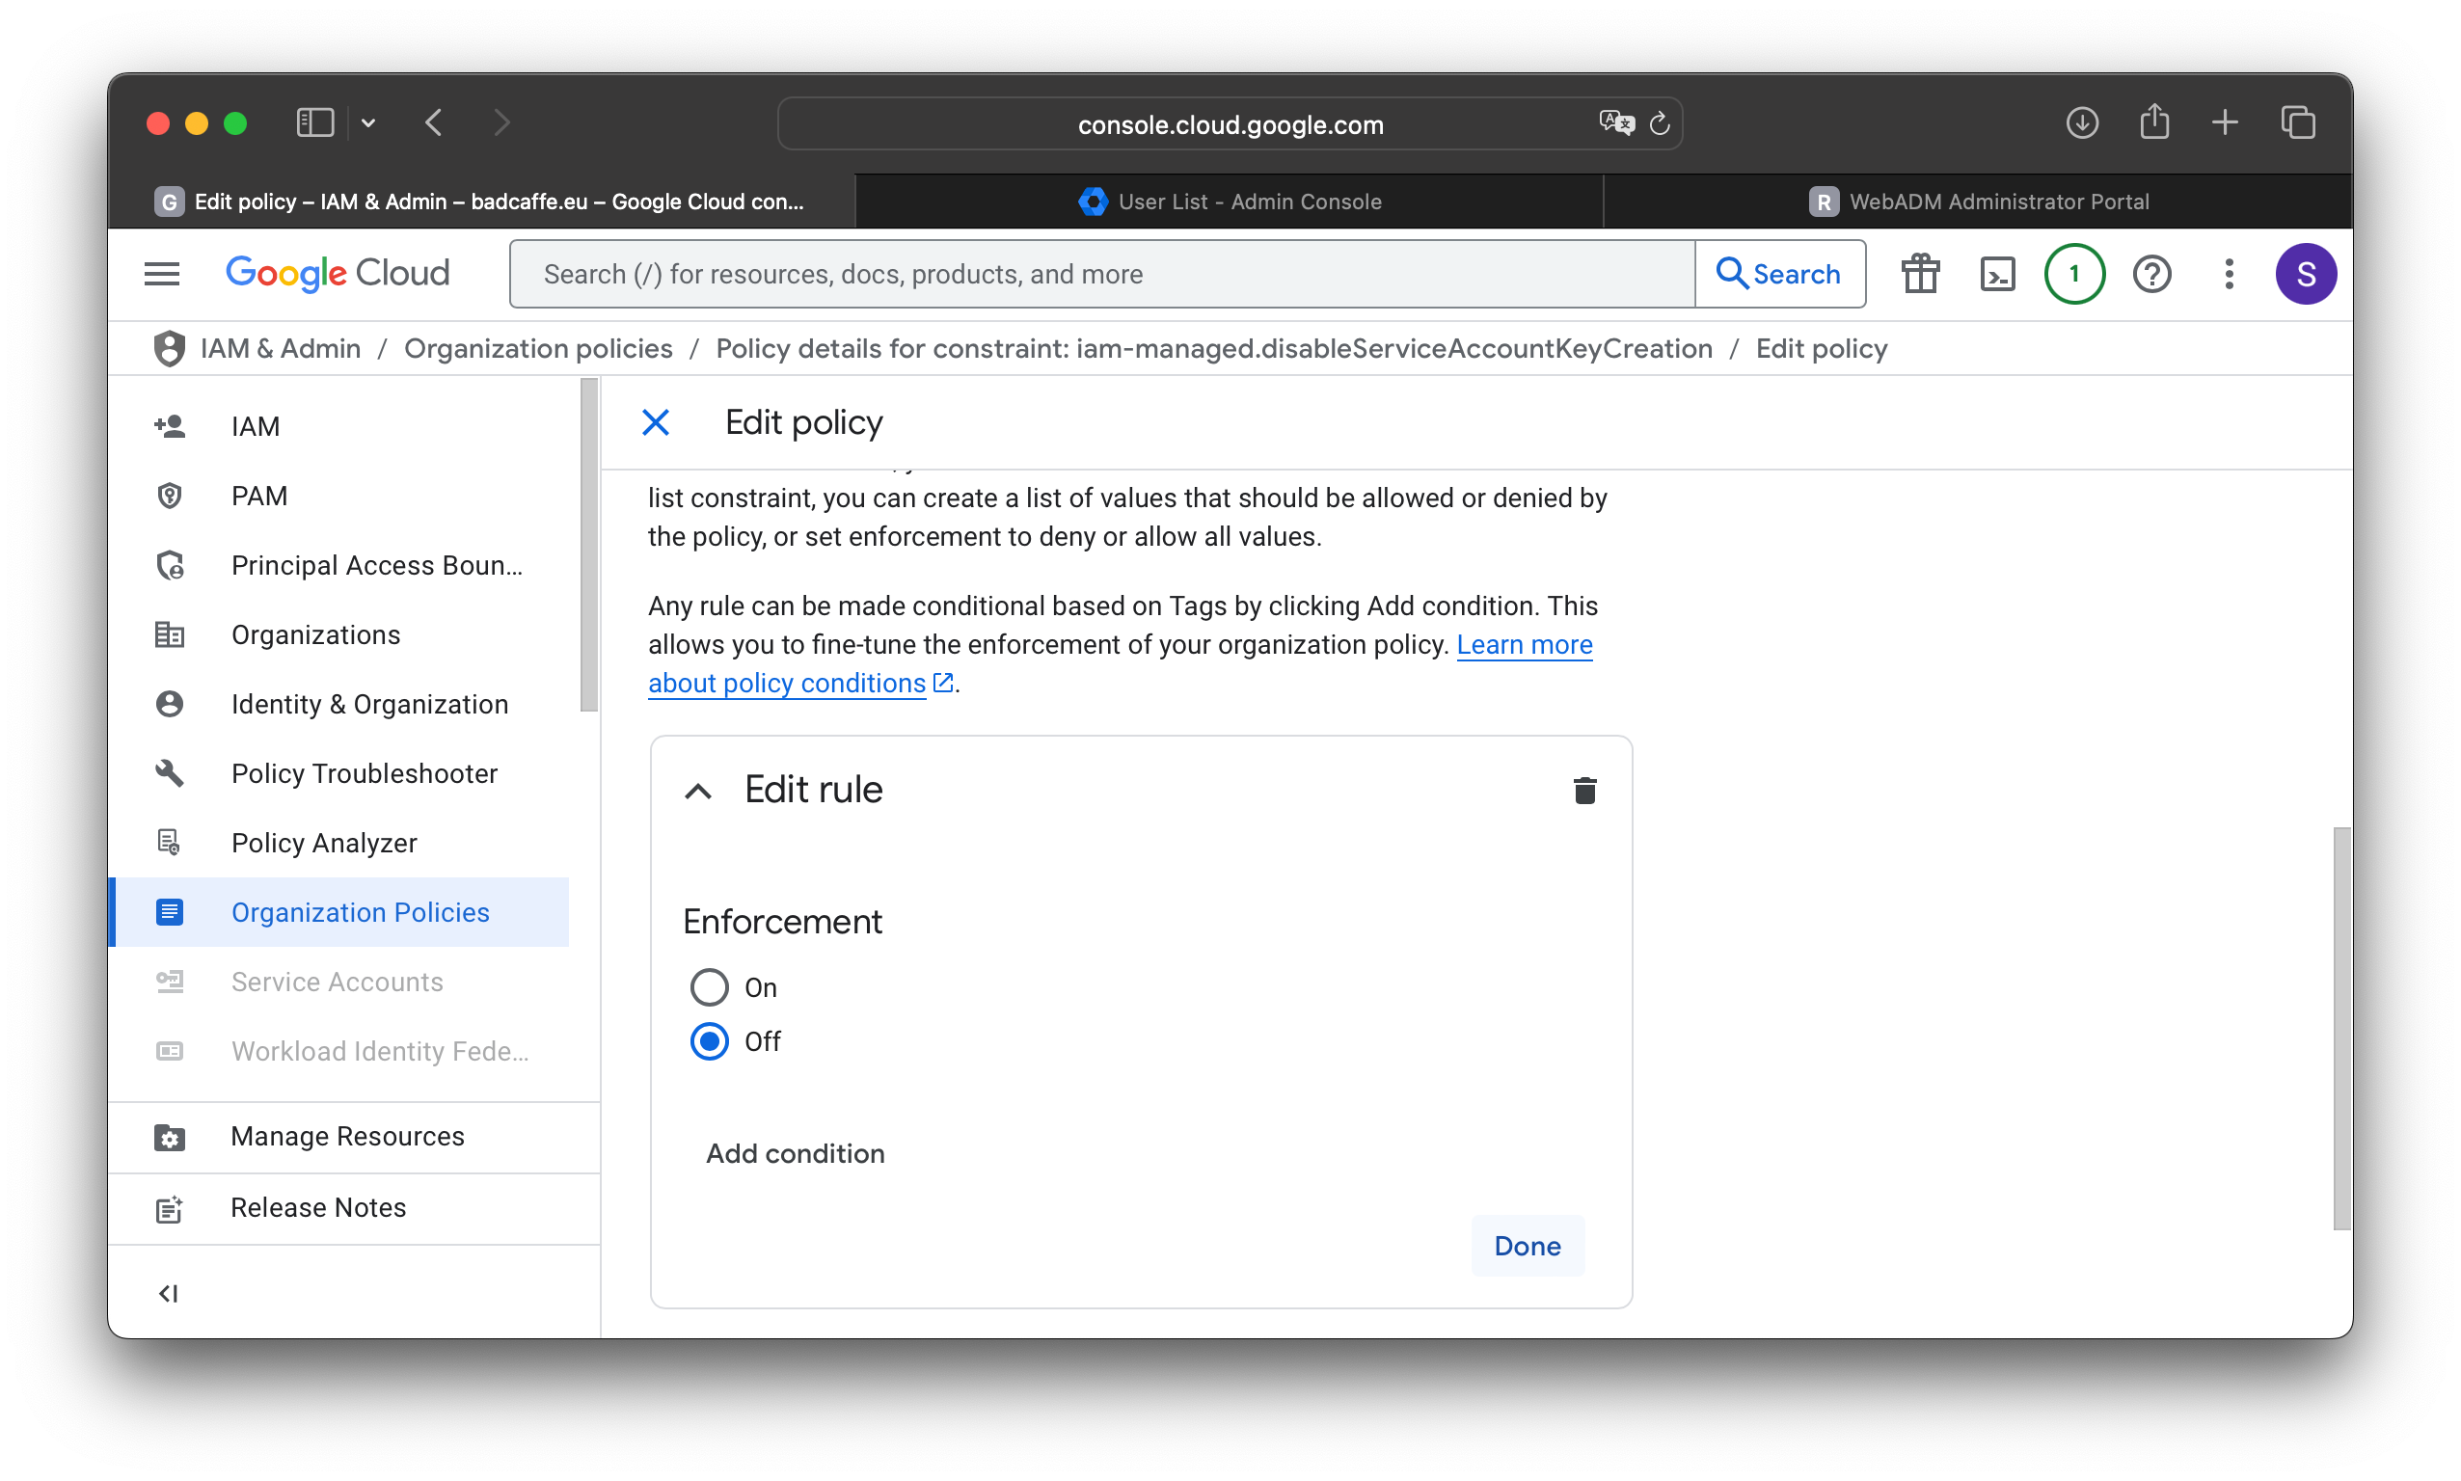Show Safari tab overview

point(2297,122)
